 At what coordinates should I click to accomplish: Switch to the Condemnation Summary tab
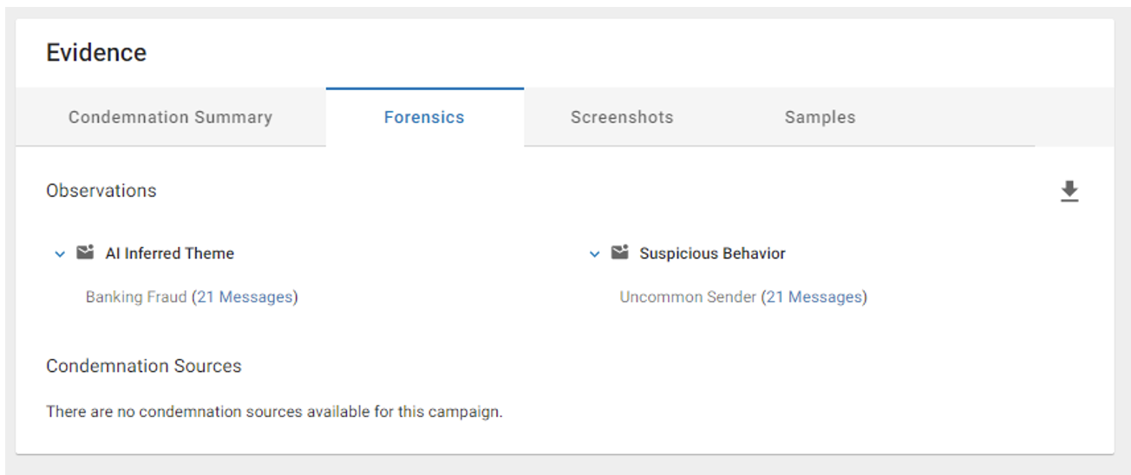(171, 117)
